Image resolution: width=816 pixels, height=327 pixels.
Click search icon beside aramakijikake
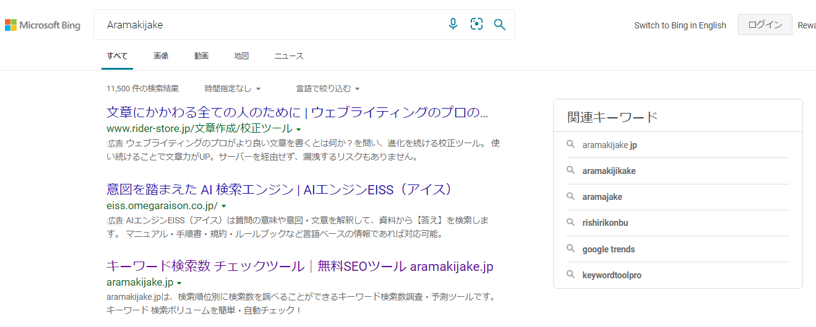coord(571,170)
